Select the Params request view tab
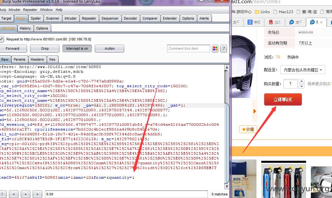 point(20,60)
